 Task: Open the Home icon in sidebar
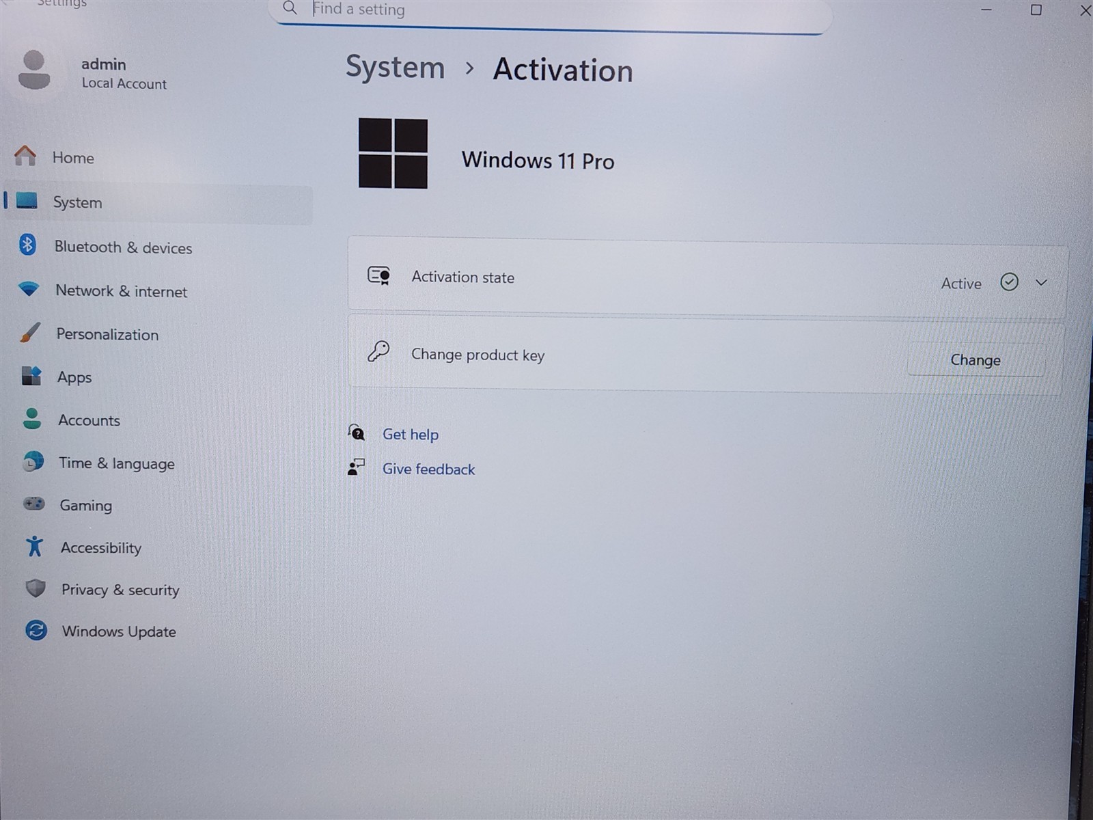25,156
